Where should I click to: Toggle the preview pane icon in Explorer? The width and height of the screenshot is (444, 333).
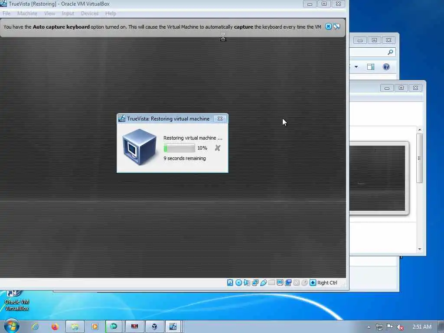(371, 67)
